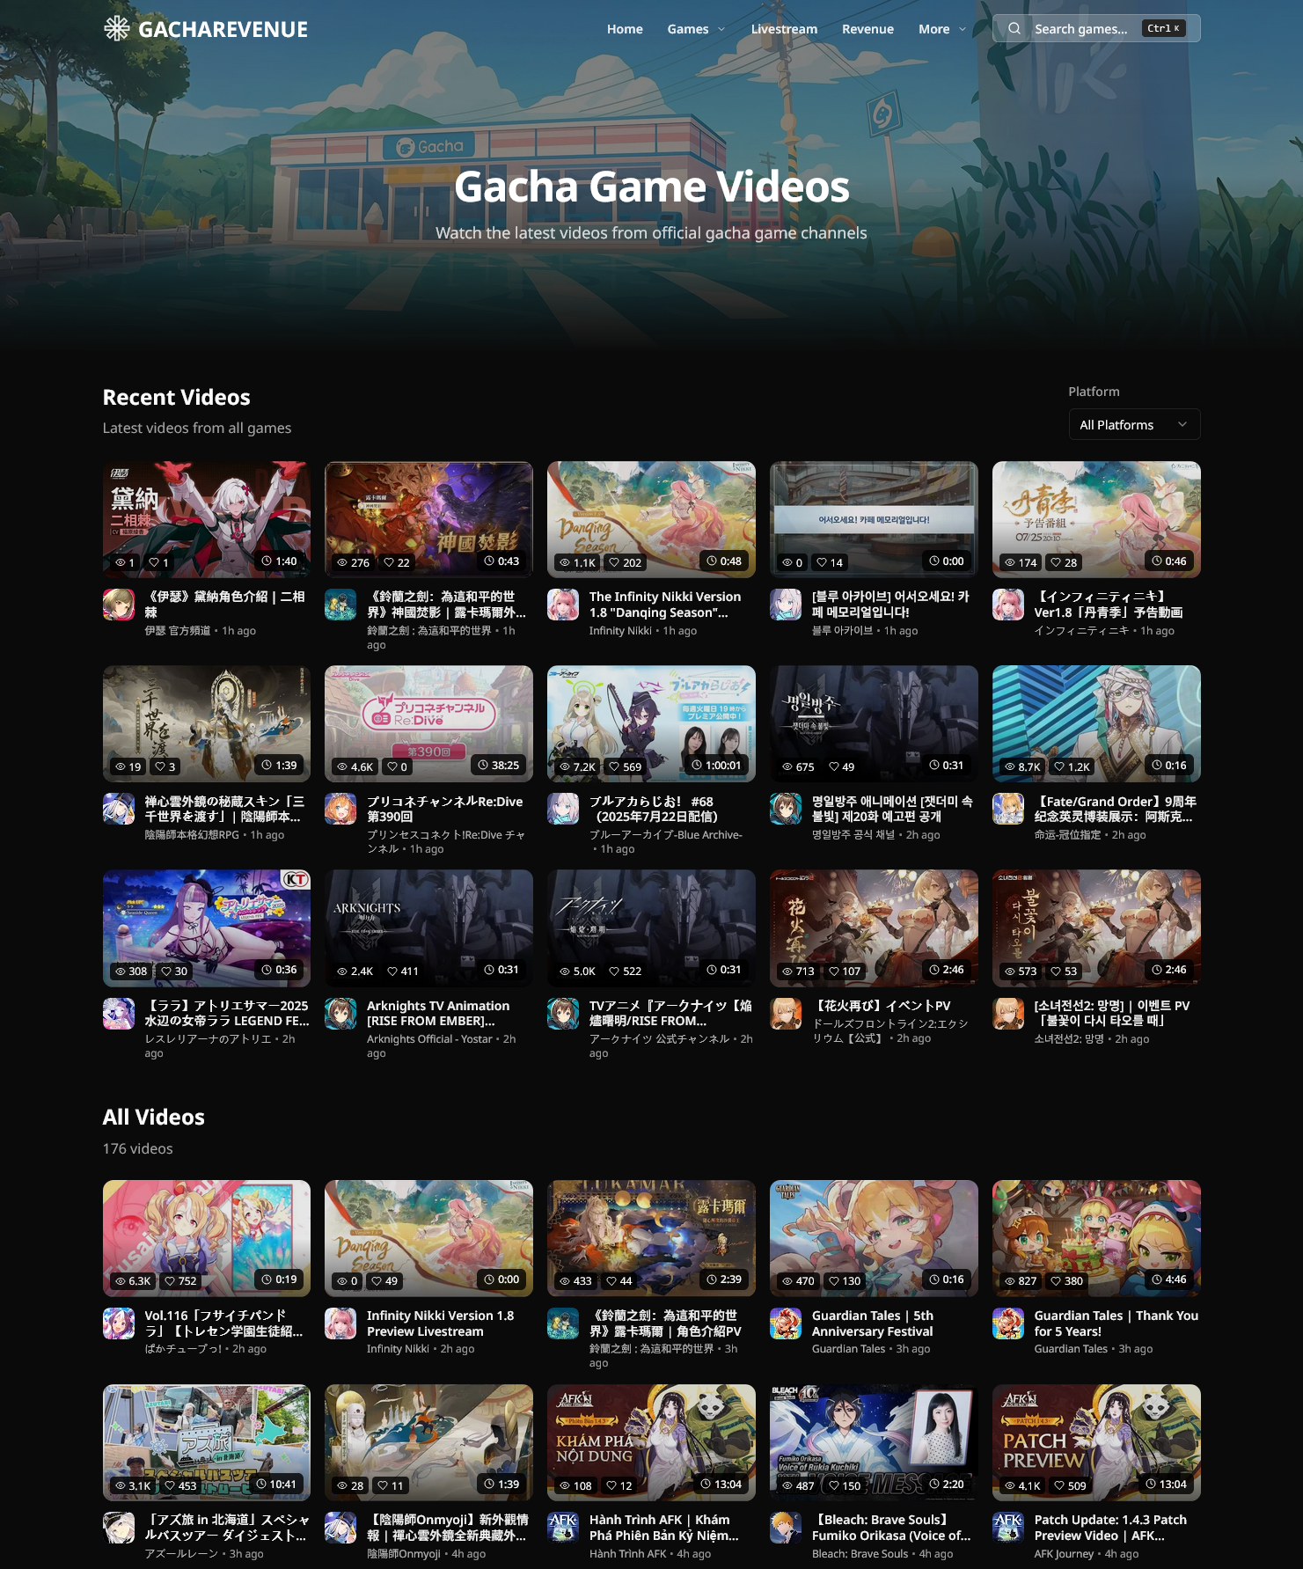Open the Infinity Nikki Version 1.8 "Danqing Season" title link
The height and width of the screenshot is (1569, 1303).
pos(665,605)
